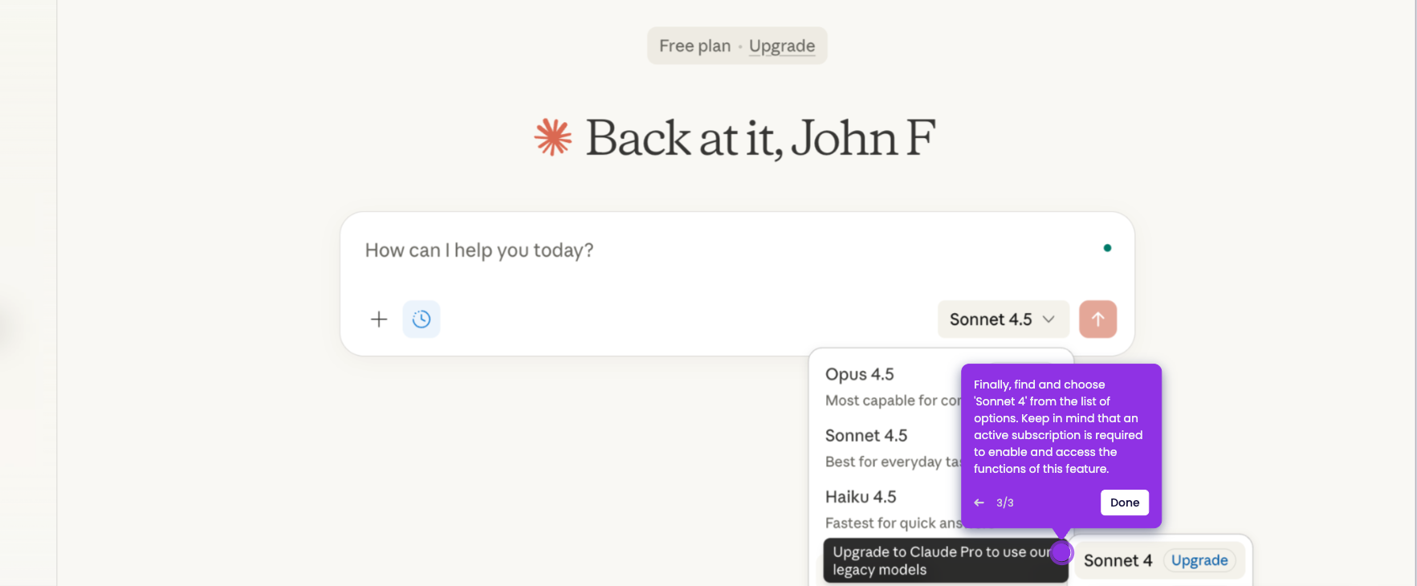
Task: Click the send arrow button
Action: pos(1097,319)
